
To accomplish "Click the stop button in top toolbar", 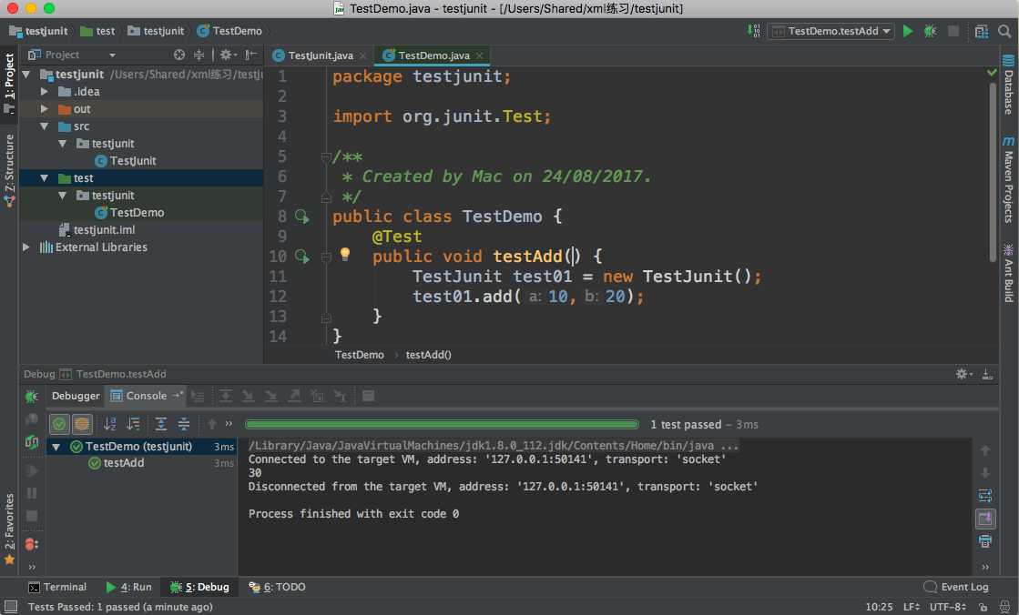I will click(x=953, y=31).
